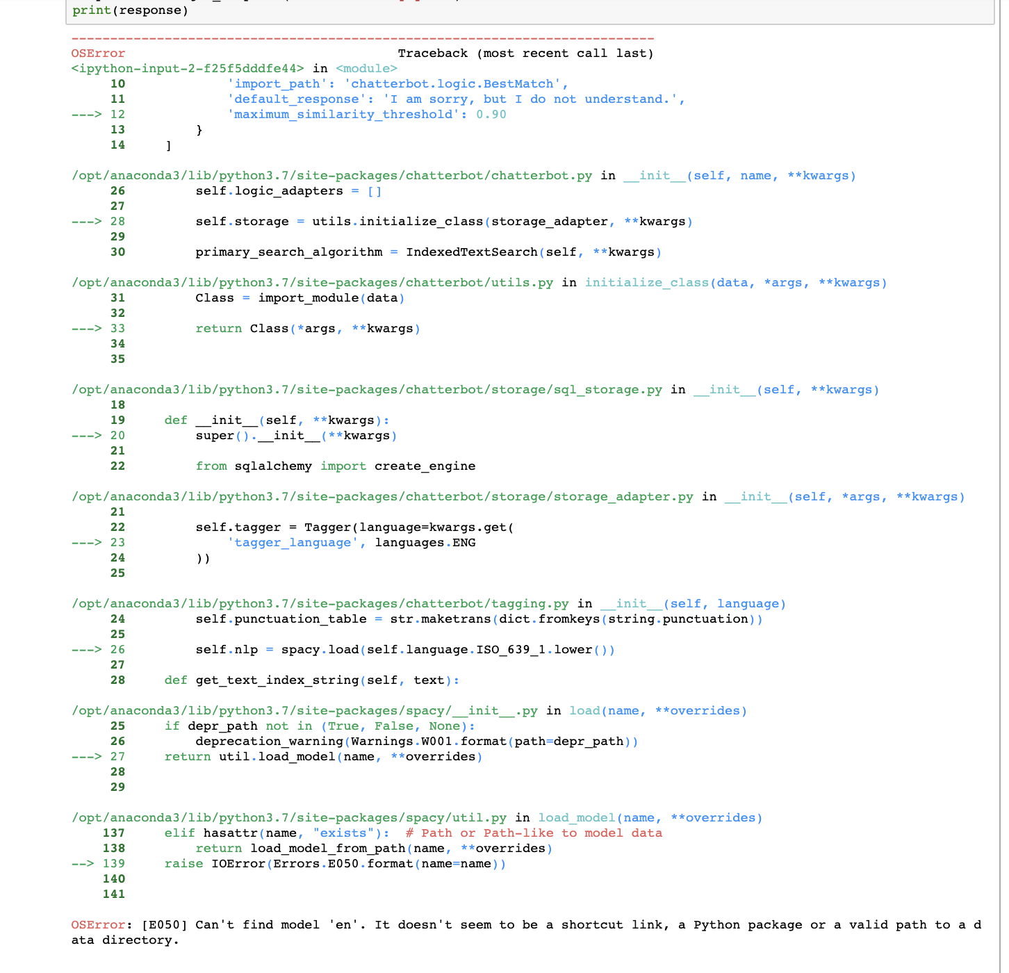The height and width of the screenshot is (973, 1009).
Task: Click 'from sqlalchemy import create_engine' line
Action: pyautogui.click(x=336, y=466)
